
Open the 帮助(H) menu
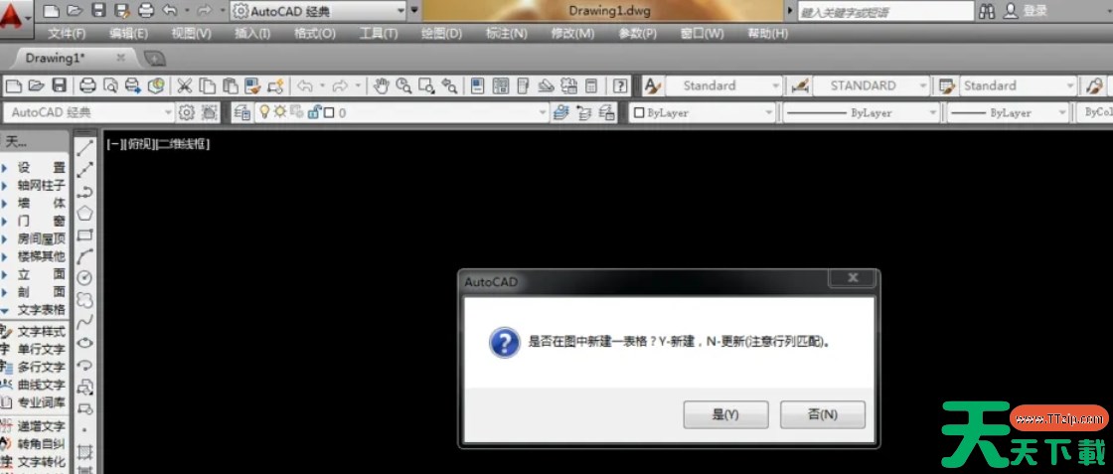tap(767, 34)
